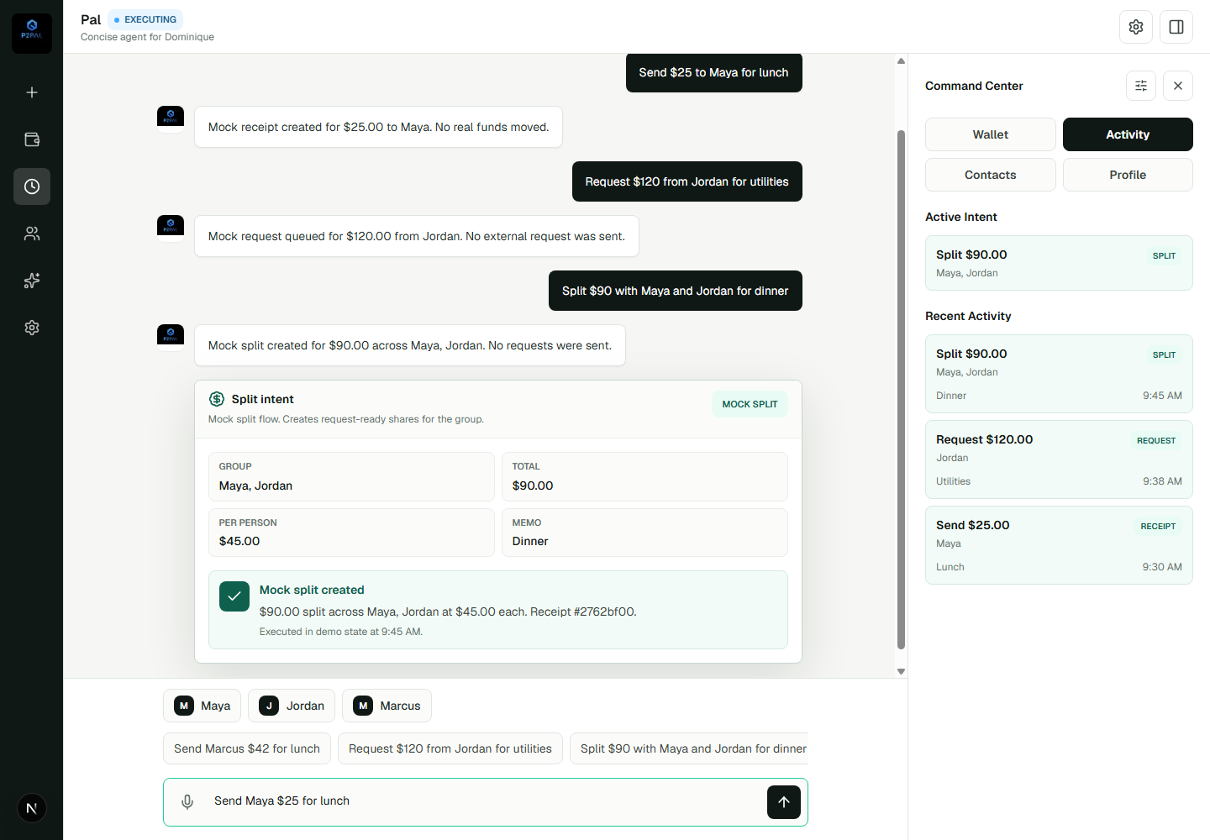Open the contacts people icon in sidebar
Viewport: 1210px width, 840px height.
point(32,234)
